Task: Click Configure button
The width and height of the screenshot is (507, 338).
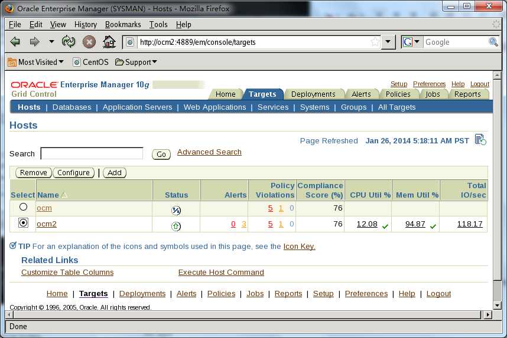Action: (x=73, y=173)
